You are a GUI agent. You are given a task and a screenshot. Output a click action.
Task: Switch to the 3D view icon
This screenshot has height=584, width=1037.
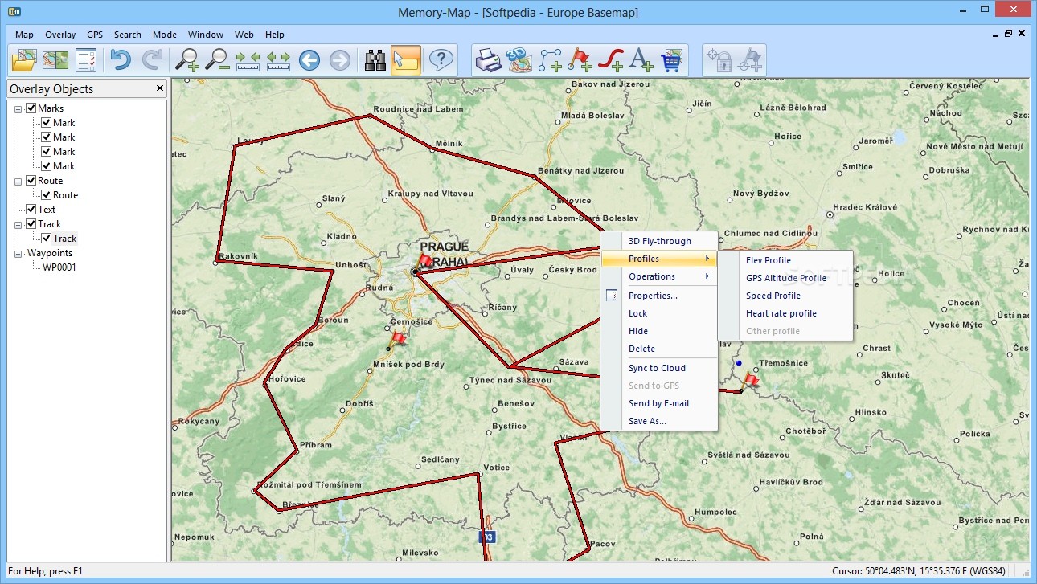coord(519,60)
